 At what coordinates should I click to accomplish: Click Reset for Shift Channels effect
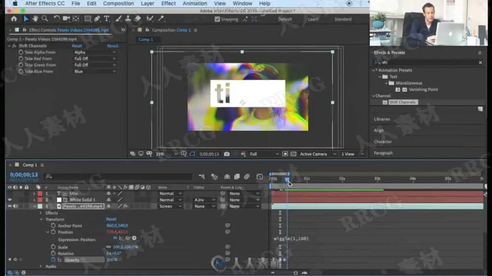click(77, 46)
